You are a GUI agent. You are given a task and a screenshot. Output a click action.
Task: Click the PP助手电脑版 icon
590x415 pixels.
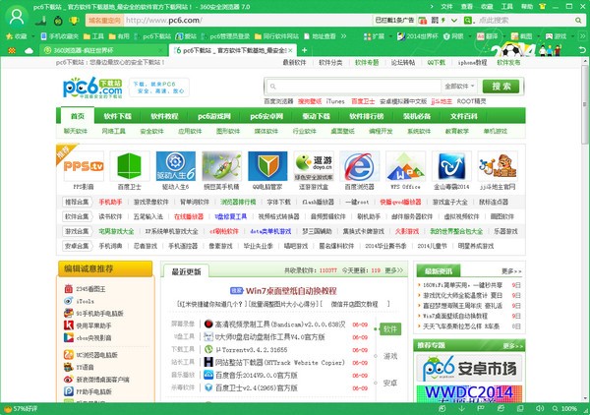coord(69,391)
